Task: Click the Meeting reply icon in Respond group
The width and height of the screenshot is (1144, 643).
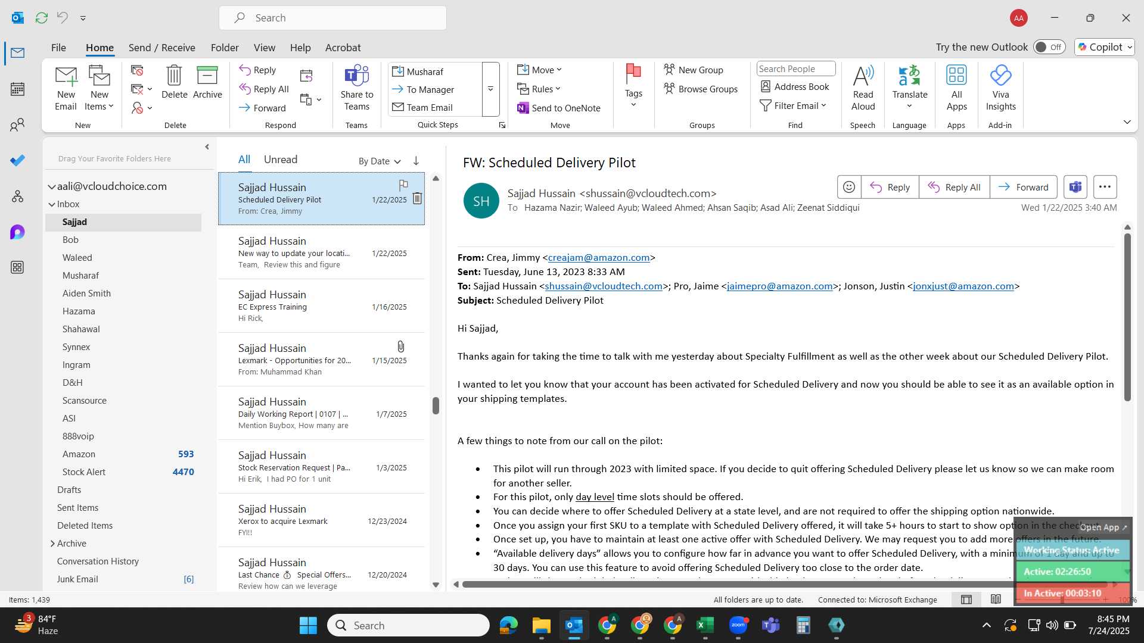Action: (x=306, y=76)
